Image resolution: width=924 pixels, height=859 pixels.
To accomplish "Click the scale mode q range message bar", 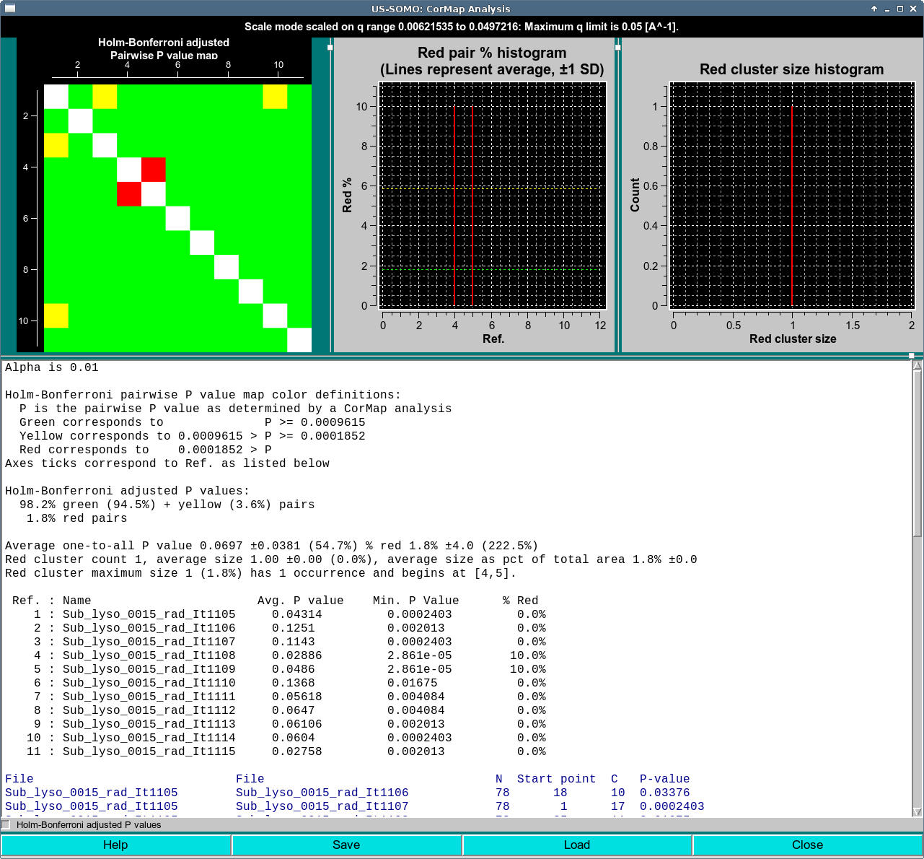I will [462, 25].
